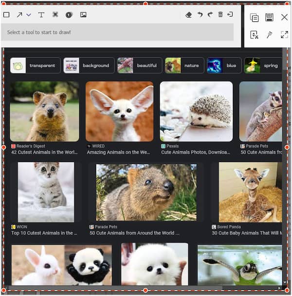Copy the screenshot to clipboard
The height and width of the screenshot is (296, 292).
(x=254, y=18)
